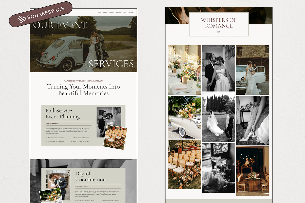Open the Home nav link

99,12
